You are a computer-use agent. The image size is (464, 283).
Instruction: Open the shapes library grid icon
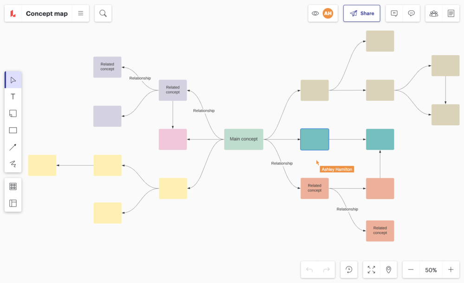point(13,187)
